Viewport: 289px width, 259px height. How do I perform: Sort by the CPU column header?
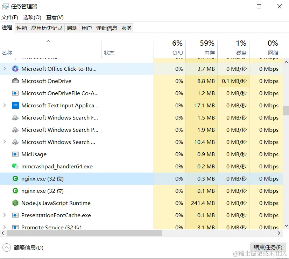point(170,49)
